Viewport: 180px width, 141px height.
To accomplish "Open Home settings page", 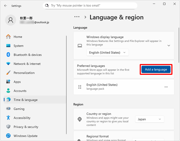I will [x=35, y=37].
